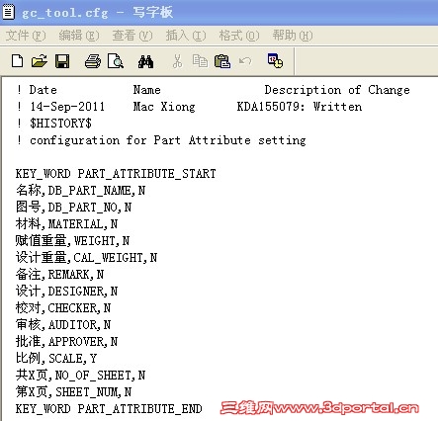The width and height of the screenshot is (438, 421).
Task: Open the 帮助(H) menu
Action: click(x=293, y=36)
